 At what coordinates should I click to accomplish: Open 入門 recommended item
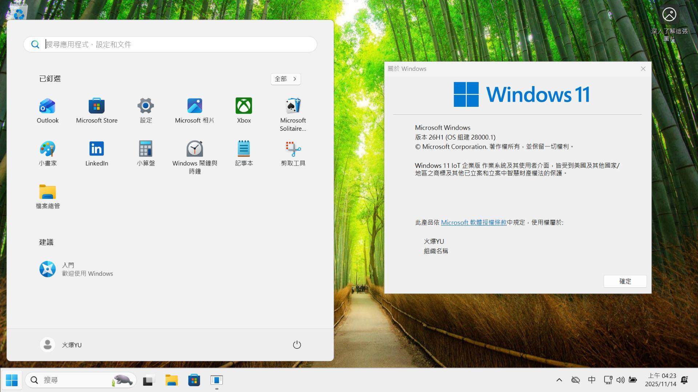(x=77, y=269)
